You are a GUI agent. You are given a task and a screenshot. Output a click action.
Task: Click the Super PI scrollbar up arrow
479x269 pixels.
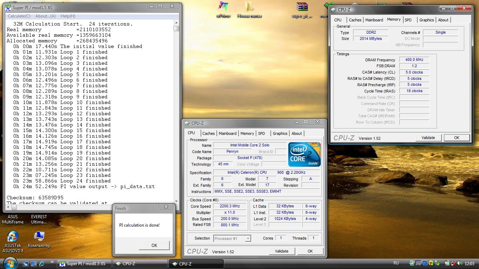pos(176,23)
